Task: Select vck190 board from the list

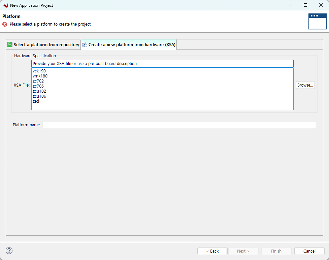Action: 39,71
